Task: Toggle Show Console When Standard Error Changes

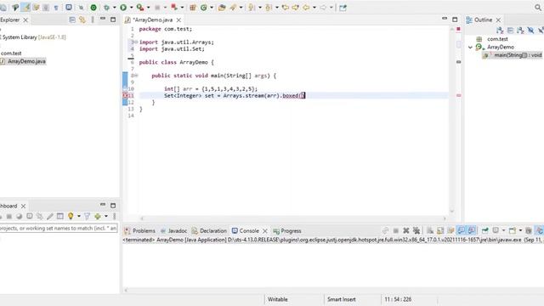Action: click(472, 230)
